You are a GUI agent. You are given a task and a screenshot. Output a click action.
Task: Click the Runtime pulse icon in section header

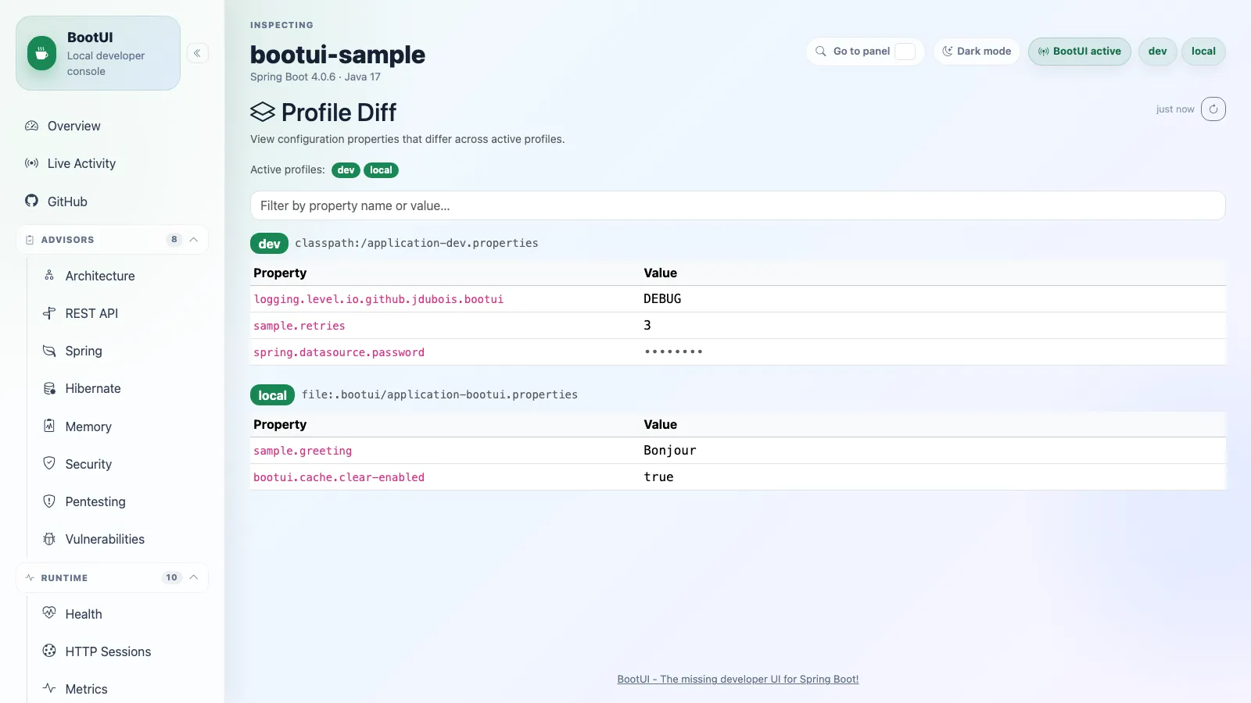click(x=30, y=578)
